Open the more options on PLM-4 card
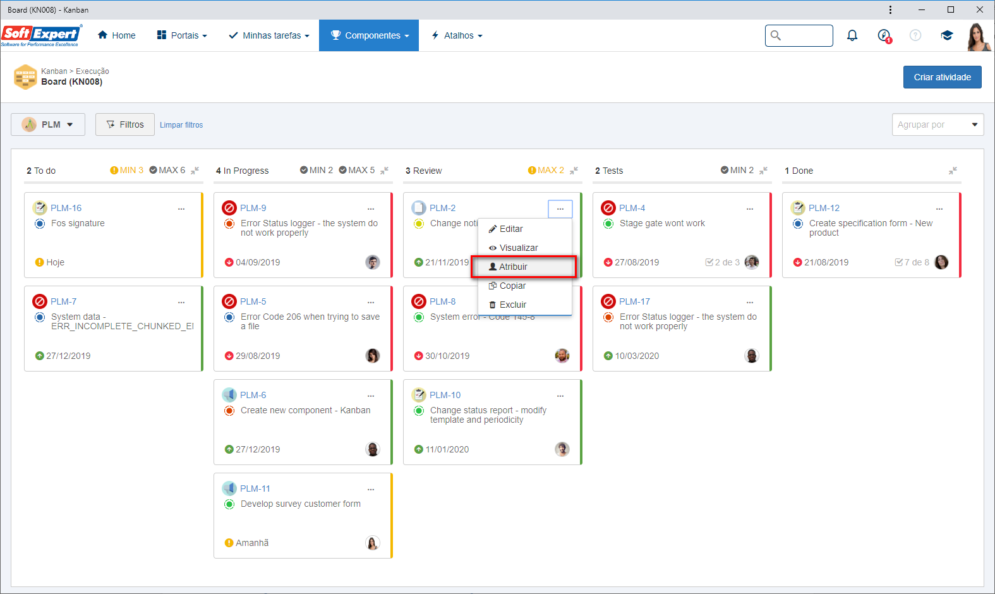 (x=750, y=209)
